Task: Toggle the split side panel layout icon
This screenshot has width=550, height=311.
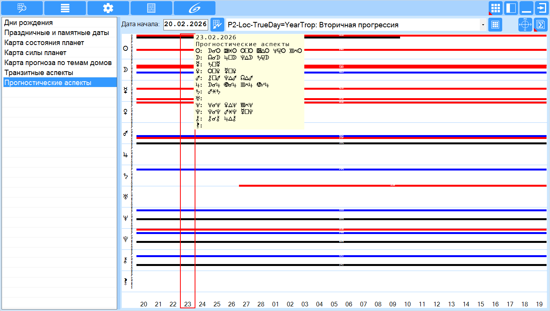Action: pos(511,8)
